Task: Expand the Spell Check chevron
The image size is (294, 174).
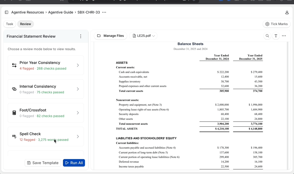Action: 78,136
